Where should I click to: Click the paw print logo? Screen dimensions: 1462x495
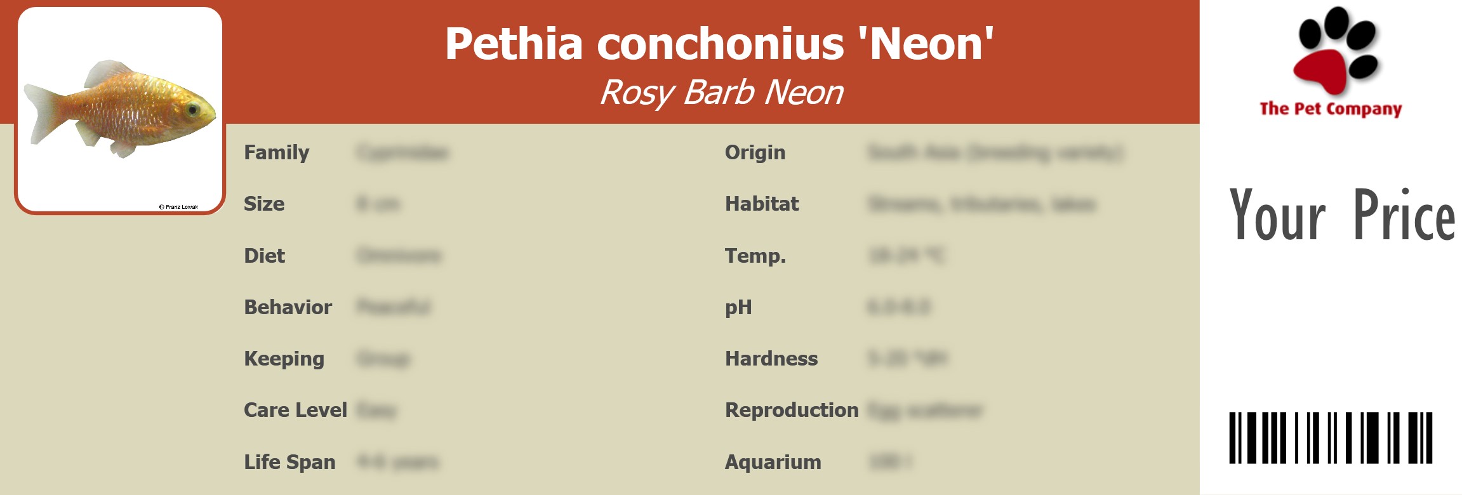click(1335, 51)
